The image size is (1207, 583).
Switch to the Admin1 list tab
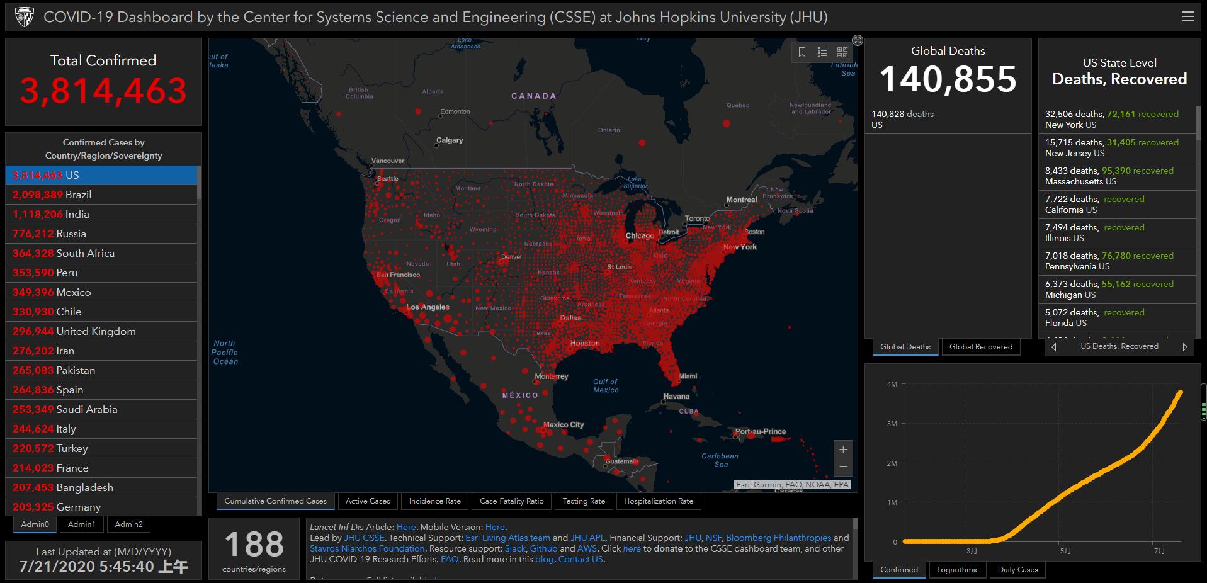82,524
